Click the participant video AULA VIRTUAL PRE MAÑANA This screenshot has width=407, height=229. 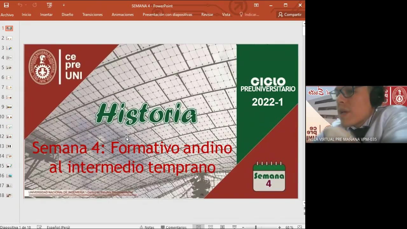(356, 114)
